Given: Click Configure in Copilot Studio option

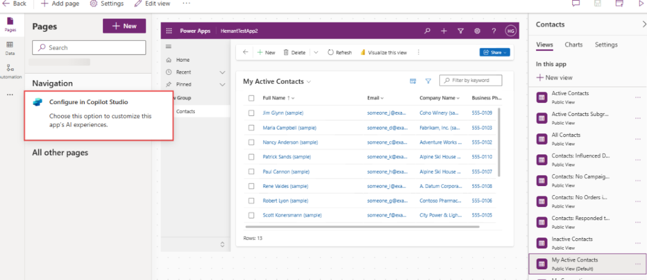Looking at the screenshot, I should click(99, 115).
